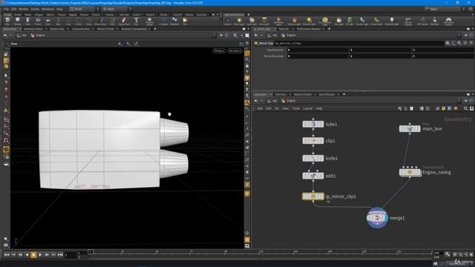Click the knife1 node icon
This screenshot has width=475, height=267.
pyautogui.click(x=313, y=158)
